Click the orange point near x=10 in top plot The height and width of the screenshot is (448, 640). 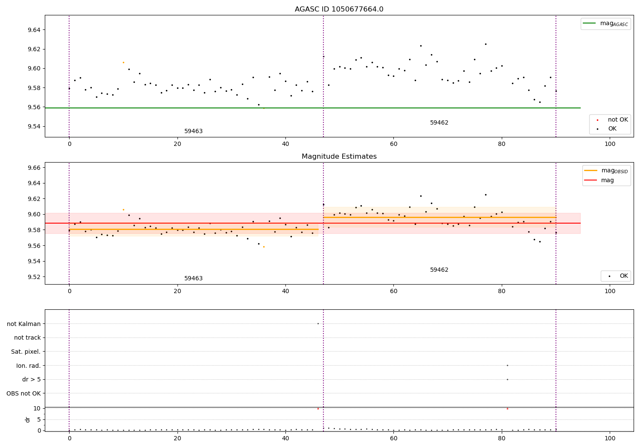[x=123, y=62]
